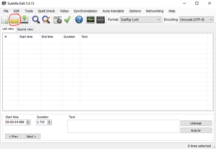The width and height of the screenshot is (216, 149).
Task: Save subtitle with green download arrow icon
Action: 25,19
